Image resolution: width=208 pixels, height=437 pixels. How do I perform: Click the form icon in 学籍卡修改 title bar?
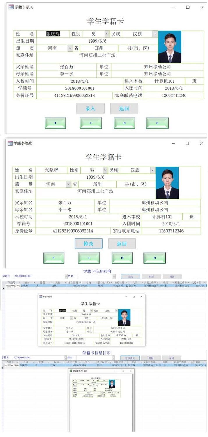click(x=10, y=143)
